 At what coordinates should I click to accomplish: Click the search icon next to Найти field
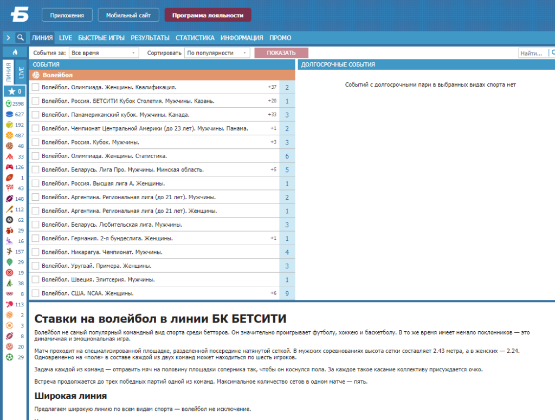click(x=552, y=52)
